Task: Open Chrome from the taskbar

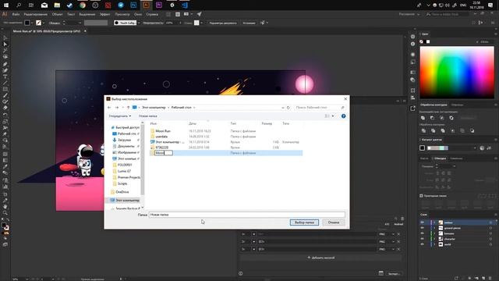Action: [83, 5]
